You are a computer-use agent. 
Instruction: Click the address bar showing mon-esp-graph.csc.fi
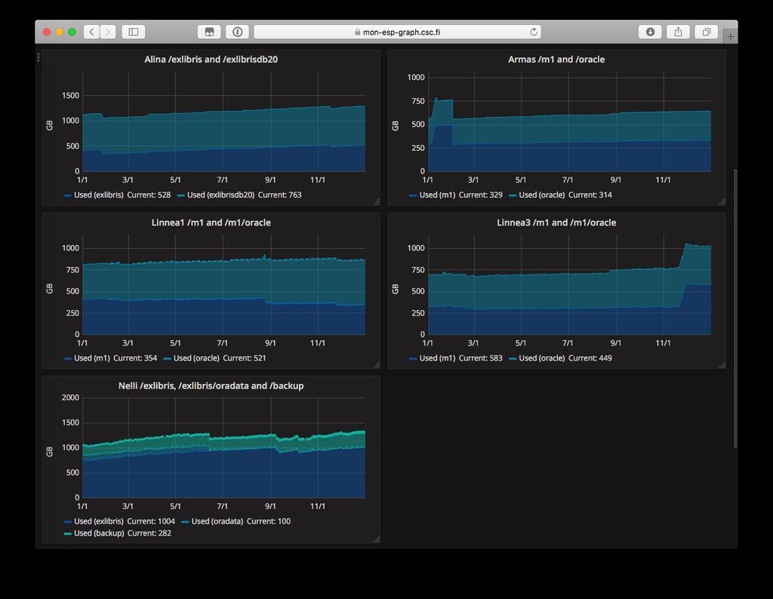[397, 32]
